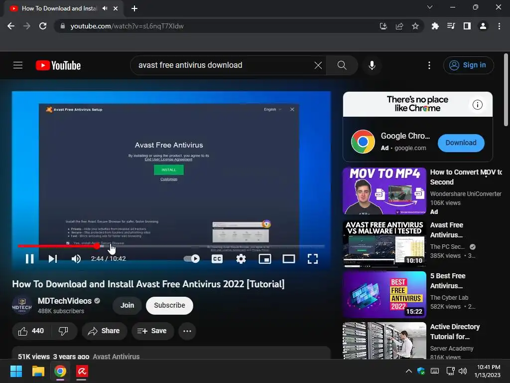
Task: Open the clock and date panel
Action: click(488, 371)
